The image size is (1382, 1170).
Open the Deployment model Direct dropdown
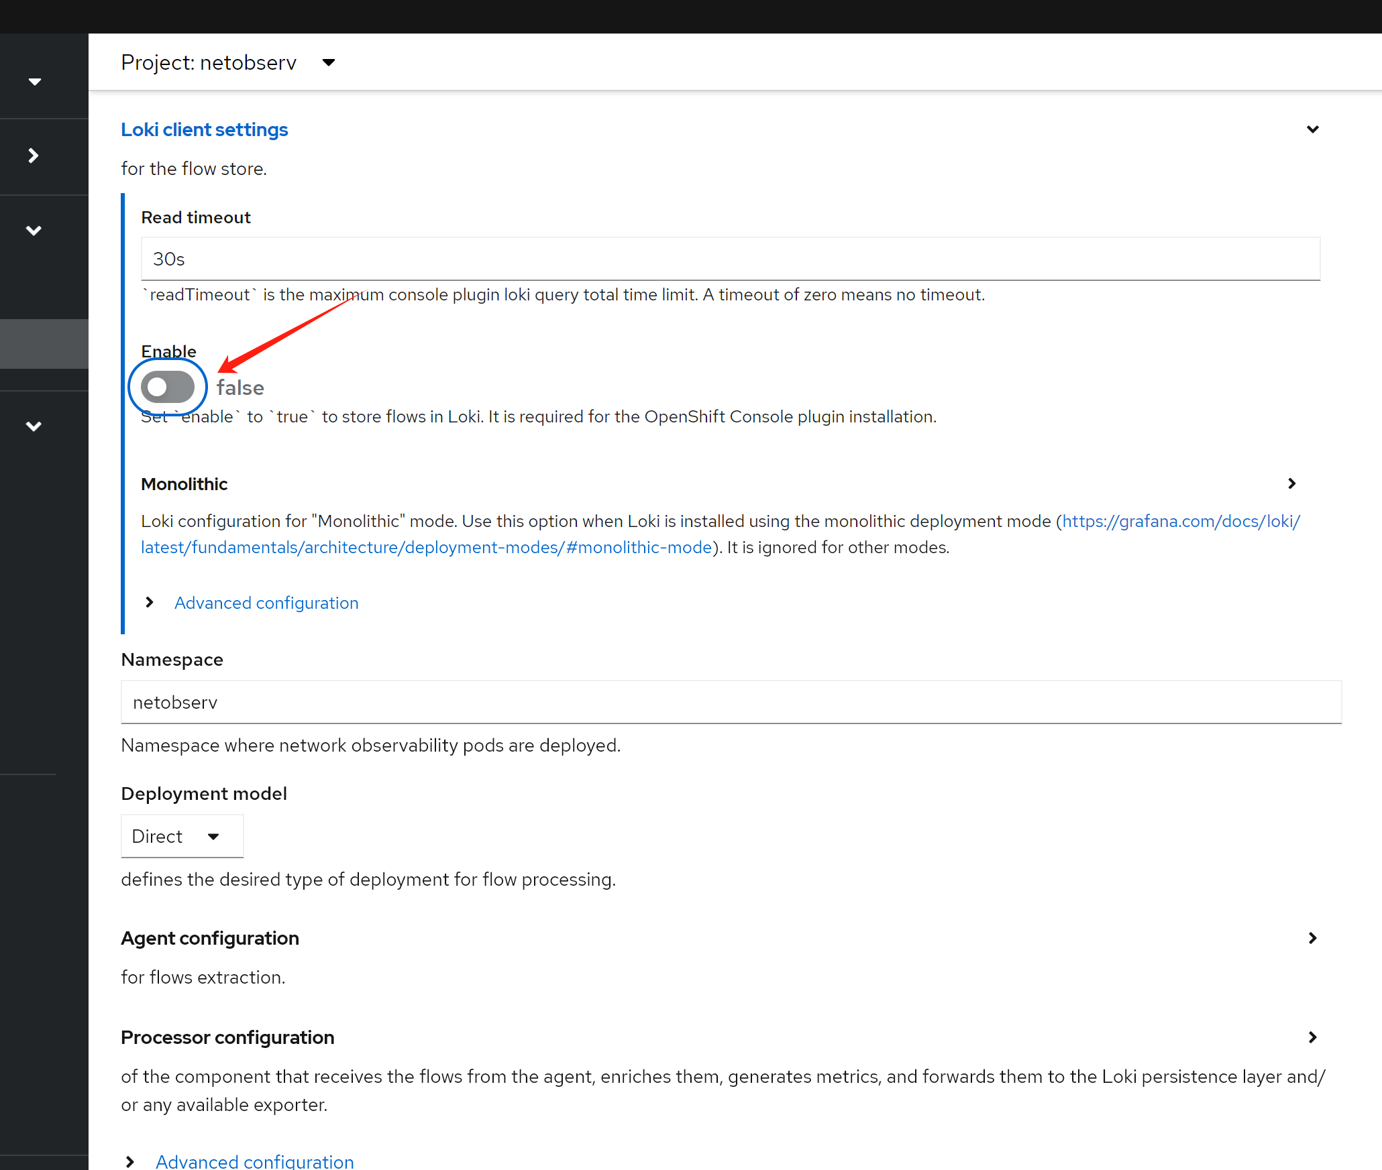coord(181,836)
